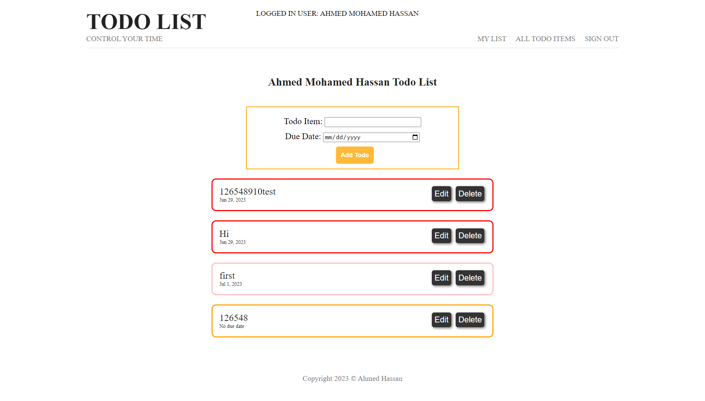The image size is (705, 401).
Task: Click the 126548910test item title text
Action: click(247, 192)
